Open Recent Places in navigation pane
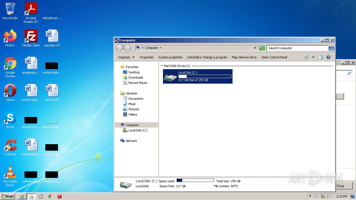Viewport: 356px width, 200px height. point(135,83)
